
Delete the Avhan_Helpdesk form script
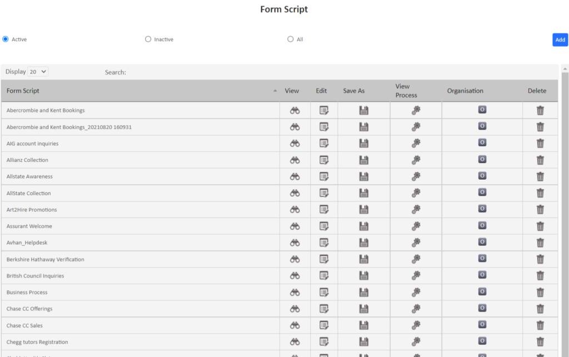click(540, 242)
